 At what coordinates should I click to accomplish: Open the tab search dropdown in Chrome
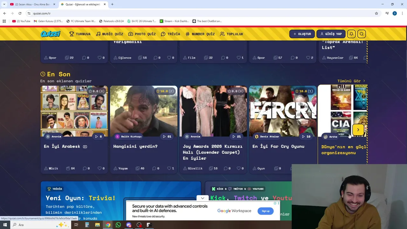pyautogui.click(x=4, y=4)
